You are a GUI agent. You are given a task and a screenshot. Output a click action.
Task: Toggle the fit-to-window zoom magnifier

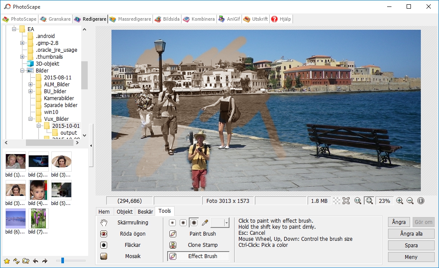pos(369,201)
